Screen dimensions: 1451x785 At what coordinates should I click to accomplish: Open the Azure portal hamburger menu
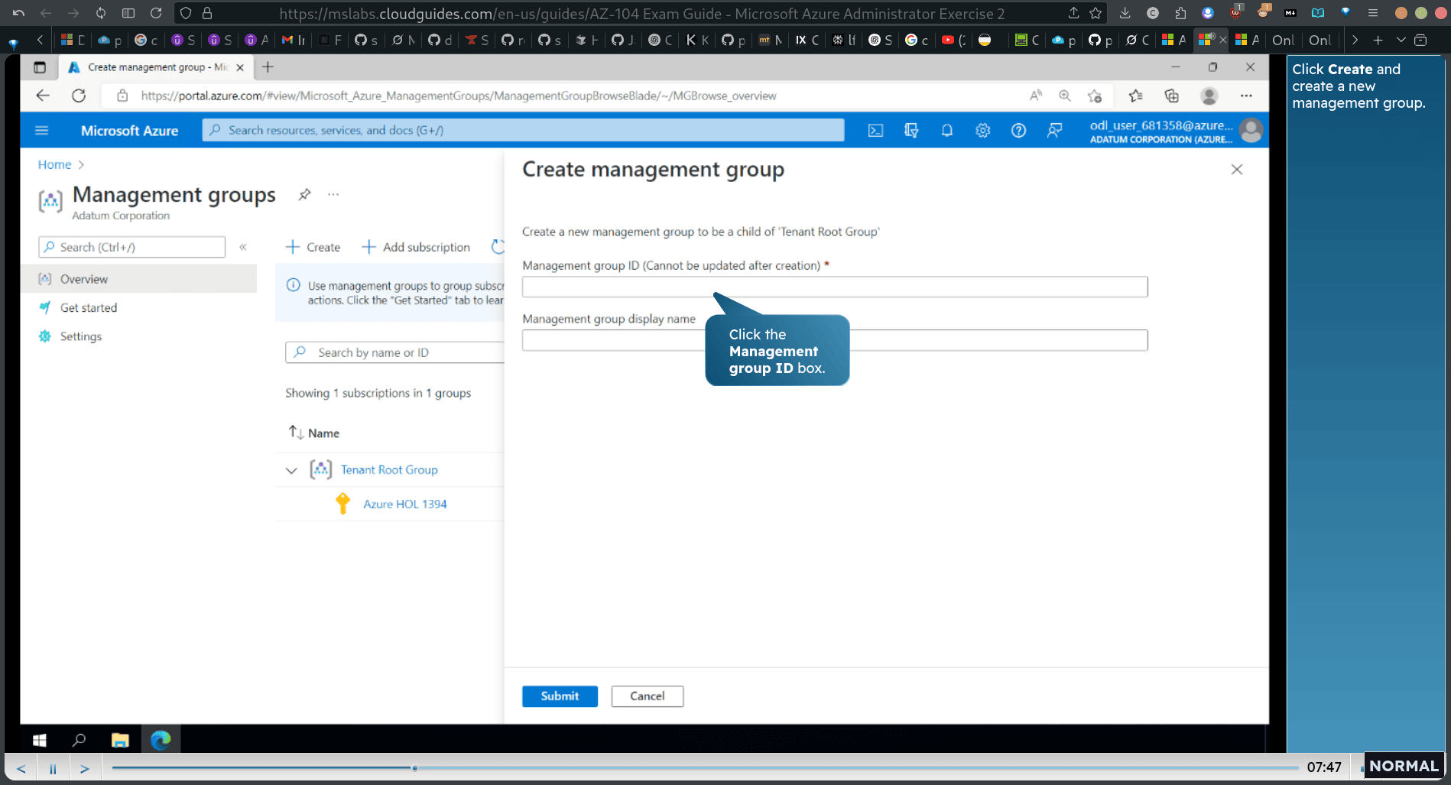tap(42, 131)
